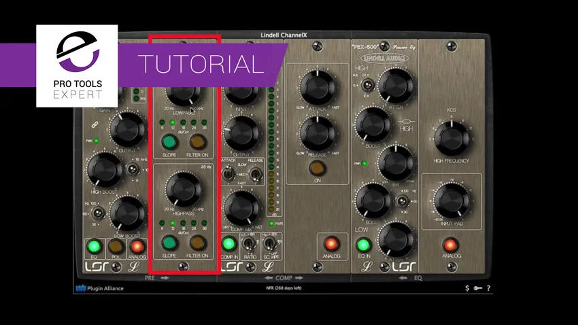578x325 pixels.
Task: Click the LINDELL AUDIO badge on the PEX-500
Action: 384,58
